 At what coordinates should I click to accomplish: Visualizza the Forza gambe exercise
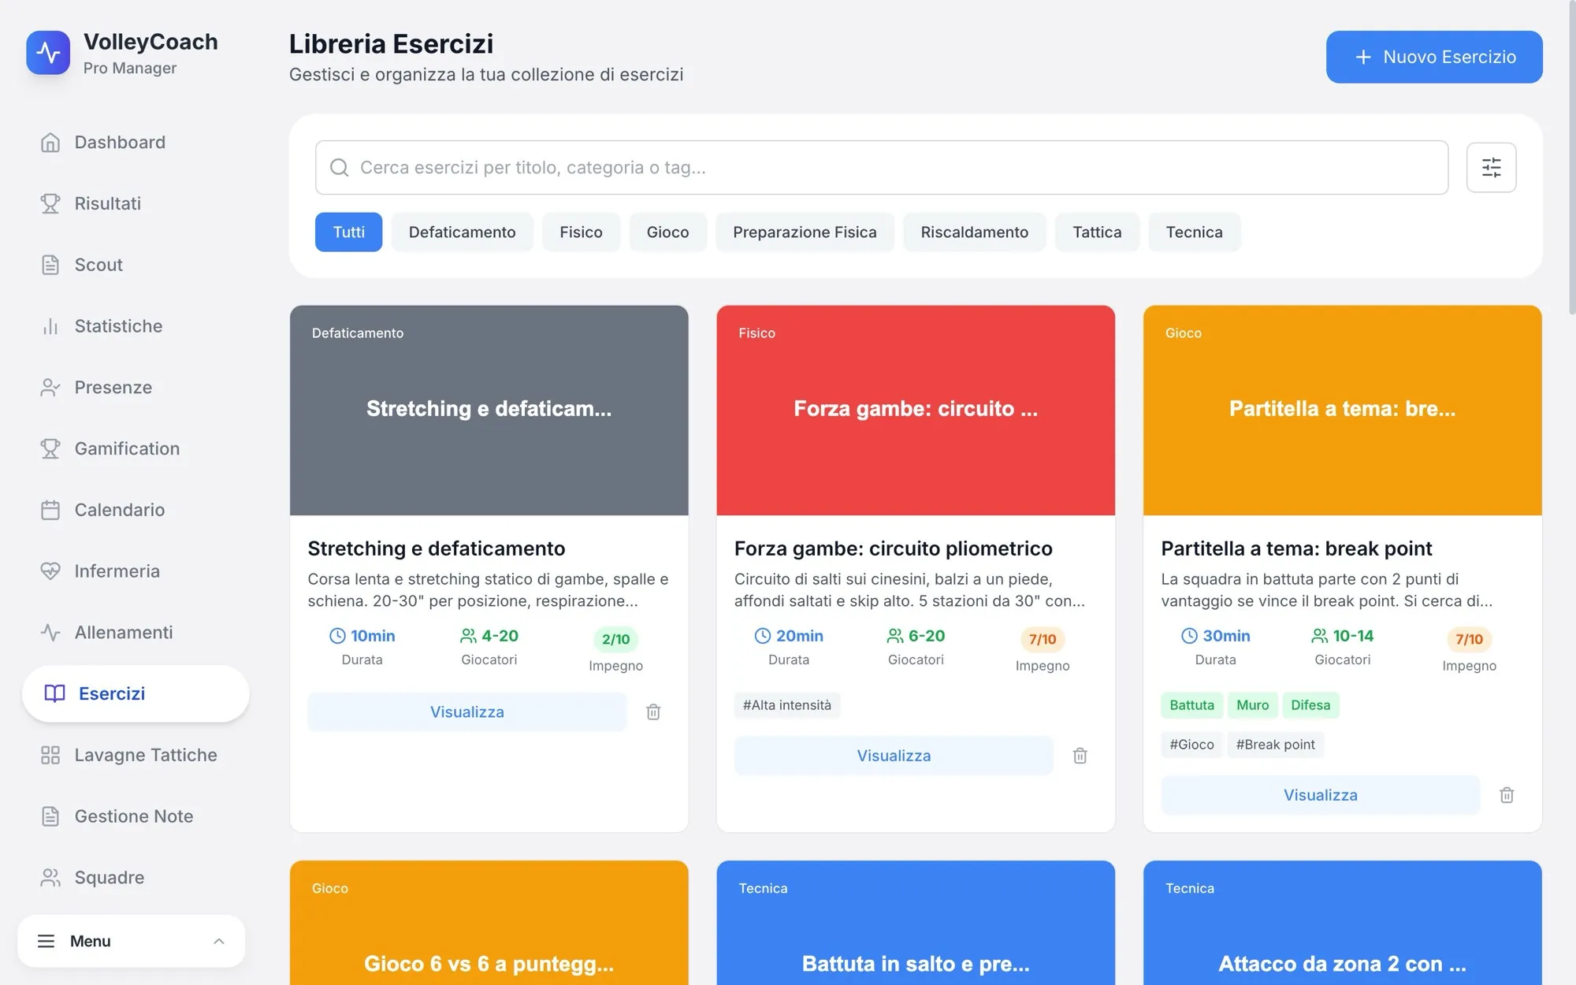pos(894,756)
